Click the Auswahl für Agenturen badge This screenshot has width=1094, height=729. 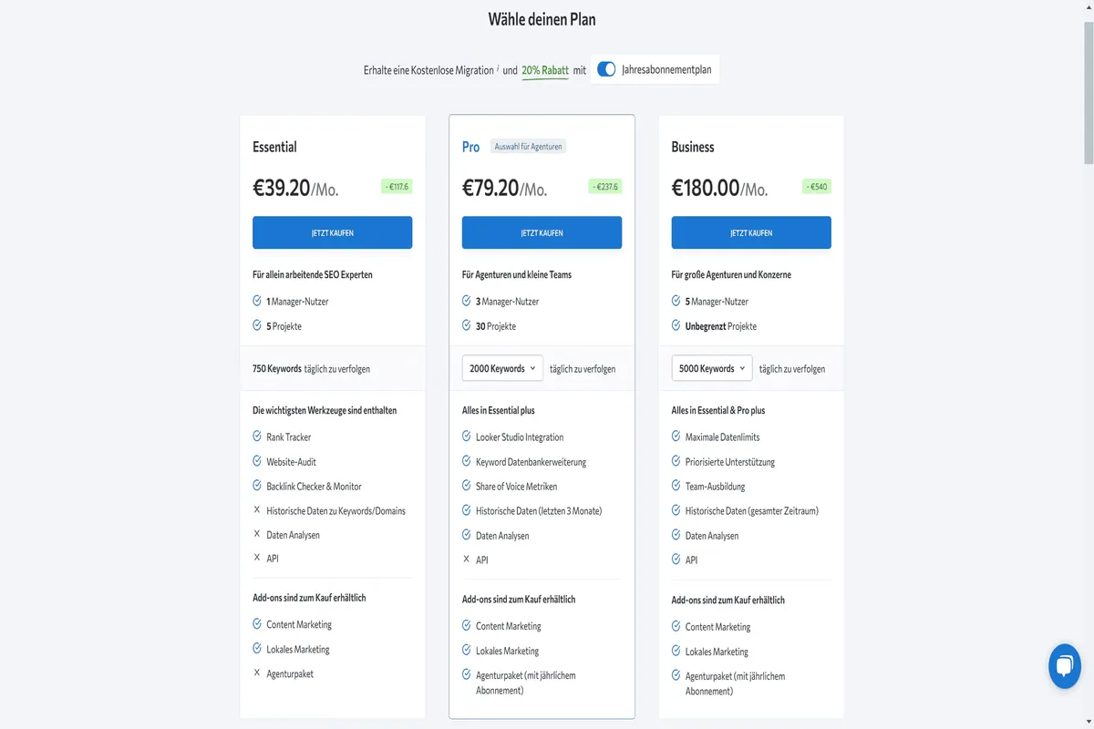528,146
